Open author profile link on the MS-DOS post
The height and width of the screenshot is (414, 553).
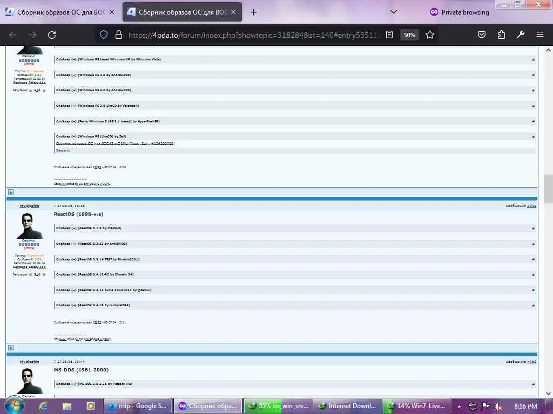click(x=29, y=362)
